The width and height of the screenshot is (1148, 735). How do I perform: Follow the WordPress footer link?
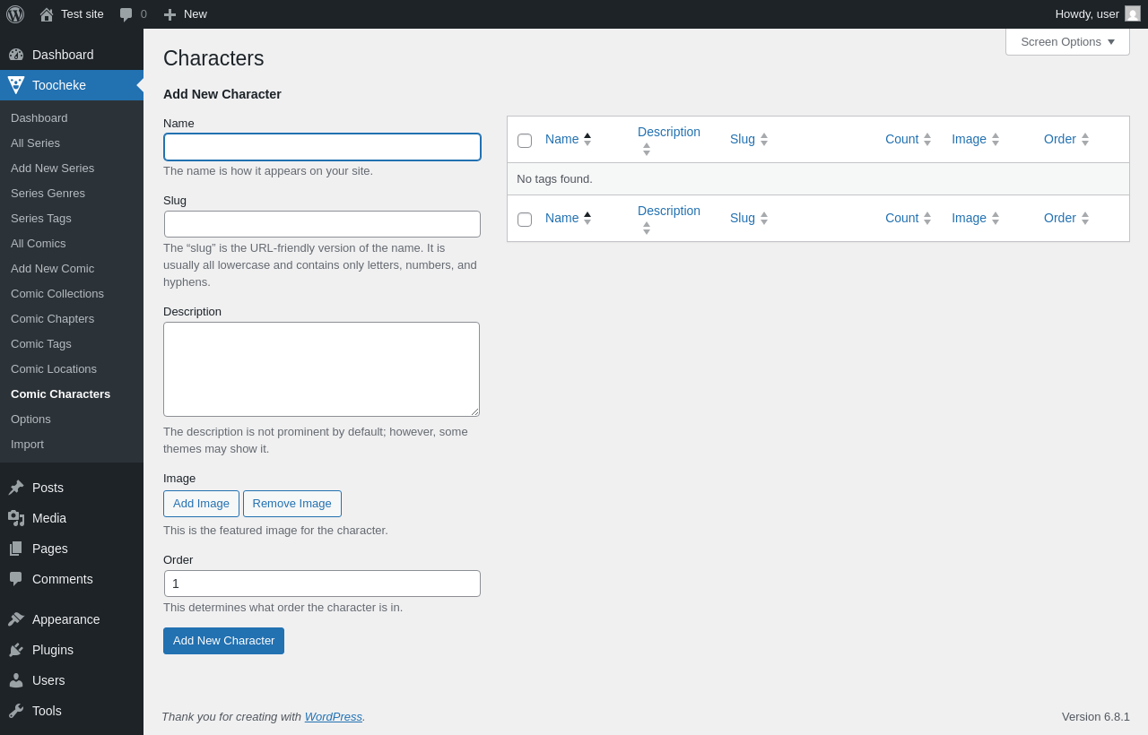click(x=334, y=716)
